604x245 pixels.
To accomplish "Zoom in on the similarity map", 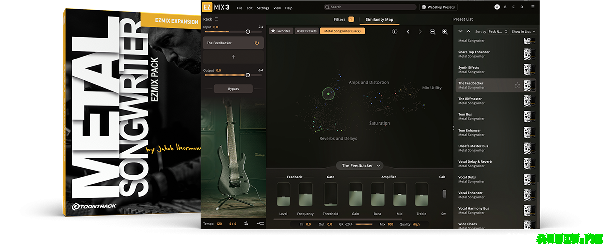I will pos(445,31).
